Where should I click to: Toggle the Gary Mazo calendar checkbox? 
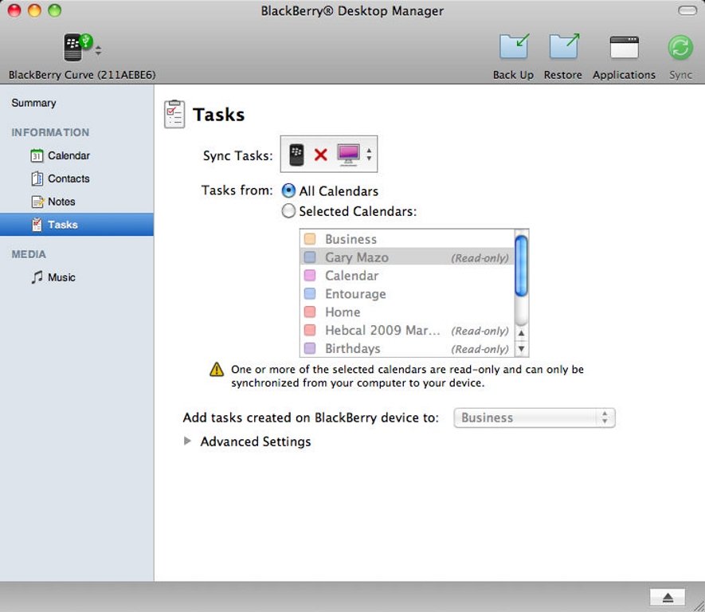(310, 257)
